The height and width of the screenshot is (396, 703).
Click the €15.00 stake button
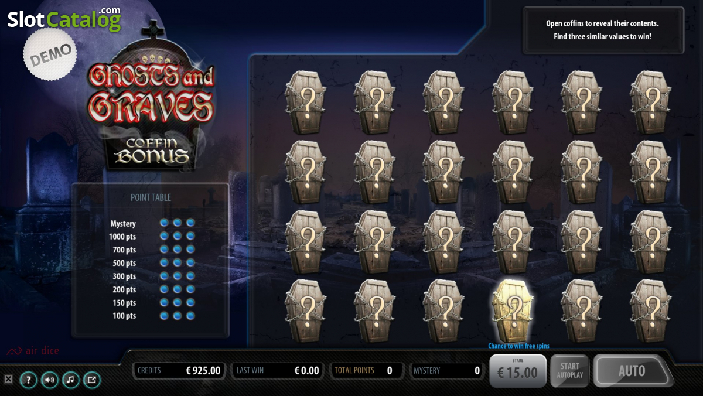click(x=518, y=371)
